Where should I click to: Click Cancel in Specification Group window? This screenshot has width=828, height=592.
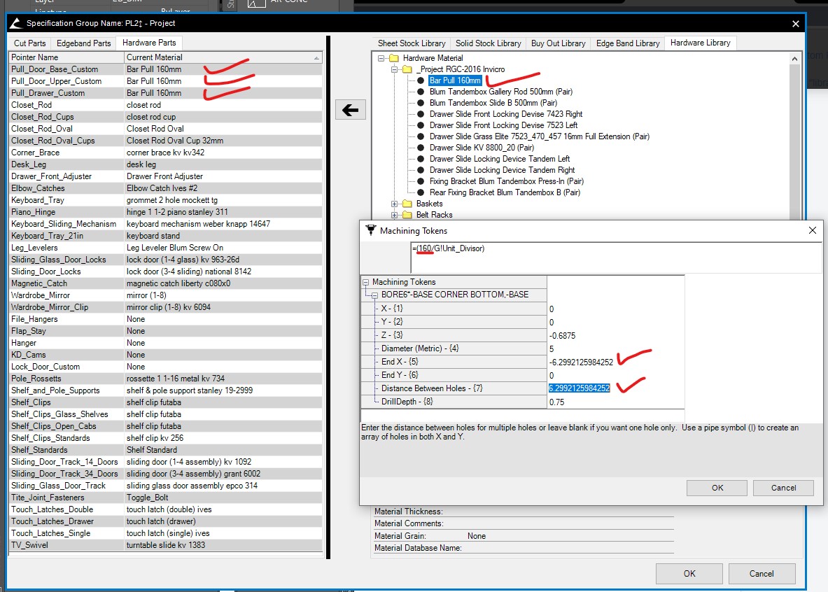762,574
